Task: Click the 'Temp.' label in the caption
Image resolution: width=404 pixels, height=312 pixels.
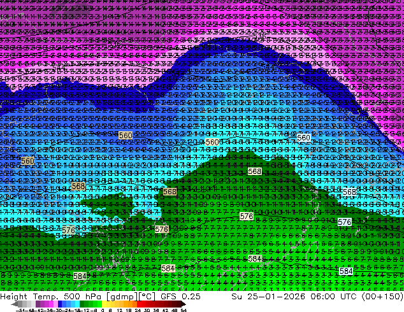Action: coord(46,297)
